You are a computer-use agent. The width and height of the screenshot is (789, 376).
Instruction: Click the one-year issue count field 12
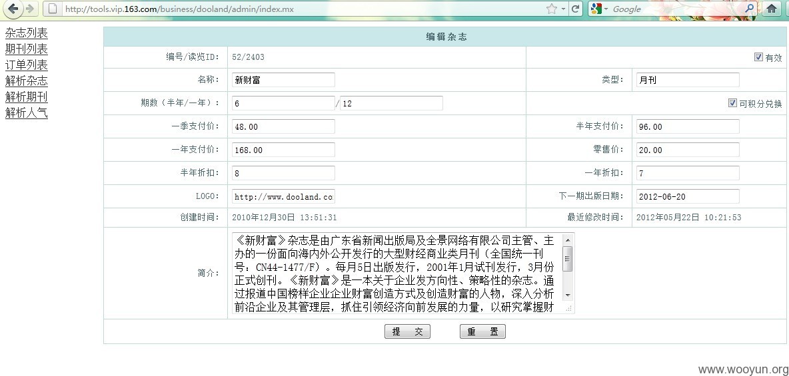391,103
